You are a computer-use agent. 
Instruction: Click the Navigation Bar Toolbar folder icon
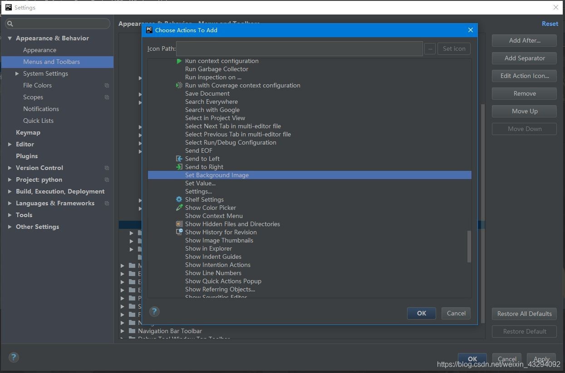[x=132, y=331]
